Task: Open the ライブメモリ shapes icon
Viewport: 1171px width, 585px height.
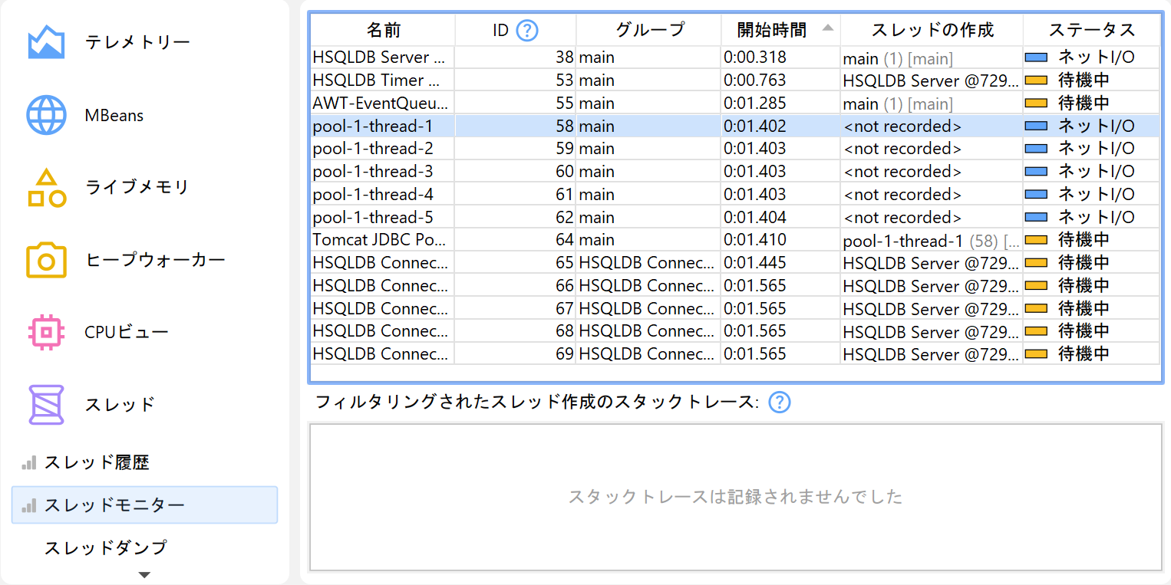Action: (46, 188)
